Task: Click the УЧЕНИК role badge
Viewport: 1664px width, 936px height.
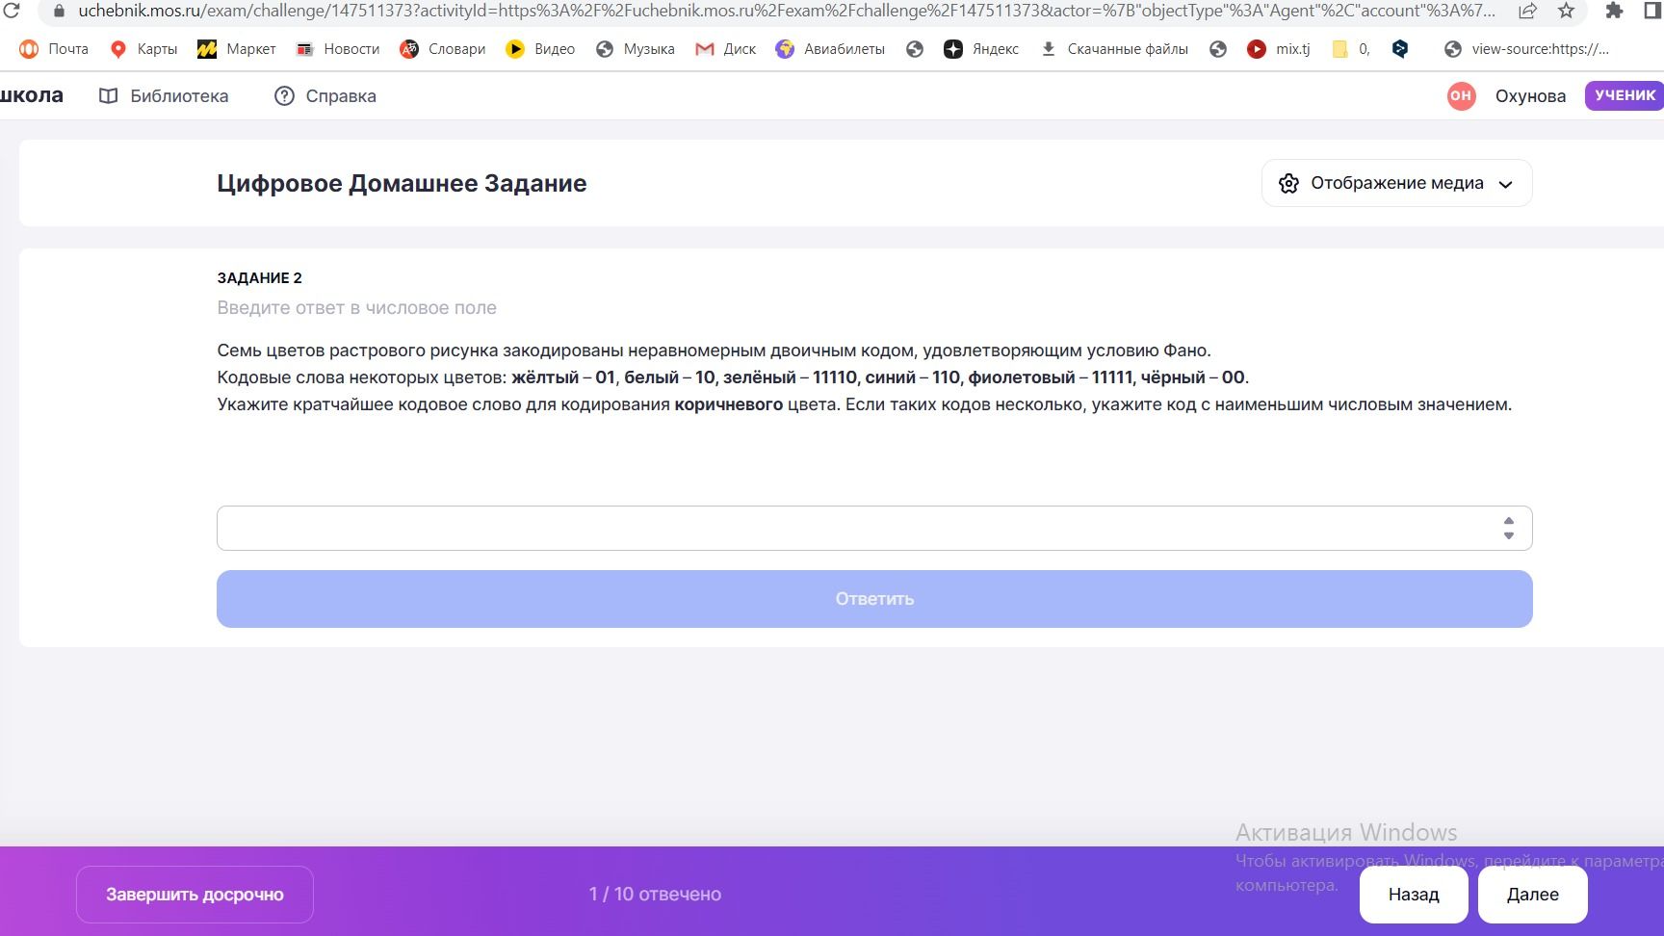Action: [x=1625, y=95]
